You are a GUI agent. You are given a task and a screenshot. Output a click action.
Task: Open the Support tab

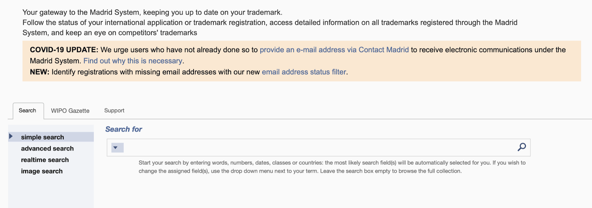click(x=114, y=110)
